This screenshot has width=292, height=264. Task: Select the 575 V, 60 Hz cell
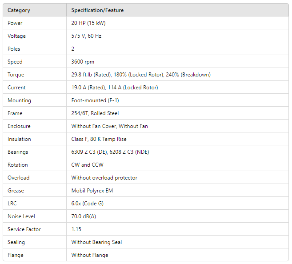86,36
